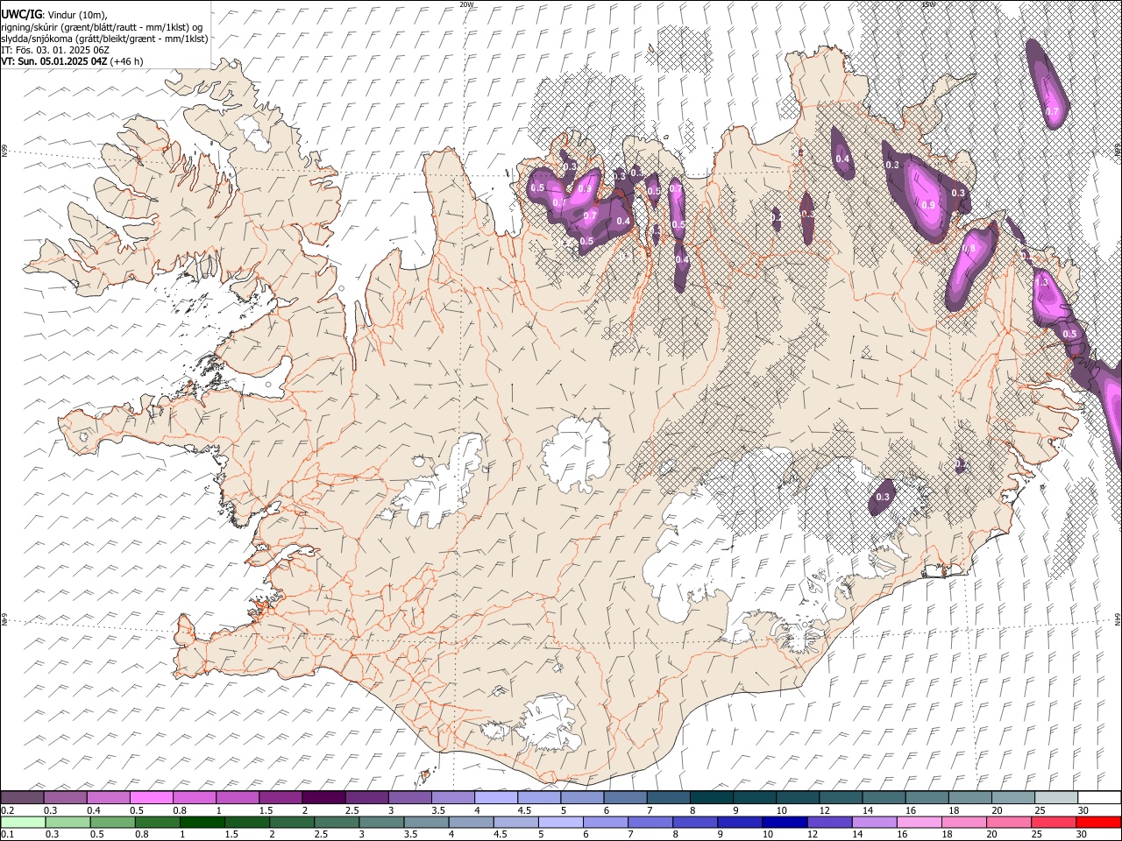Select the bright pink 0.5 swatch in the purple legend
The height and width of the screenshot is (841, 1122).
pos(151,798)
